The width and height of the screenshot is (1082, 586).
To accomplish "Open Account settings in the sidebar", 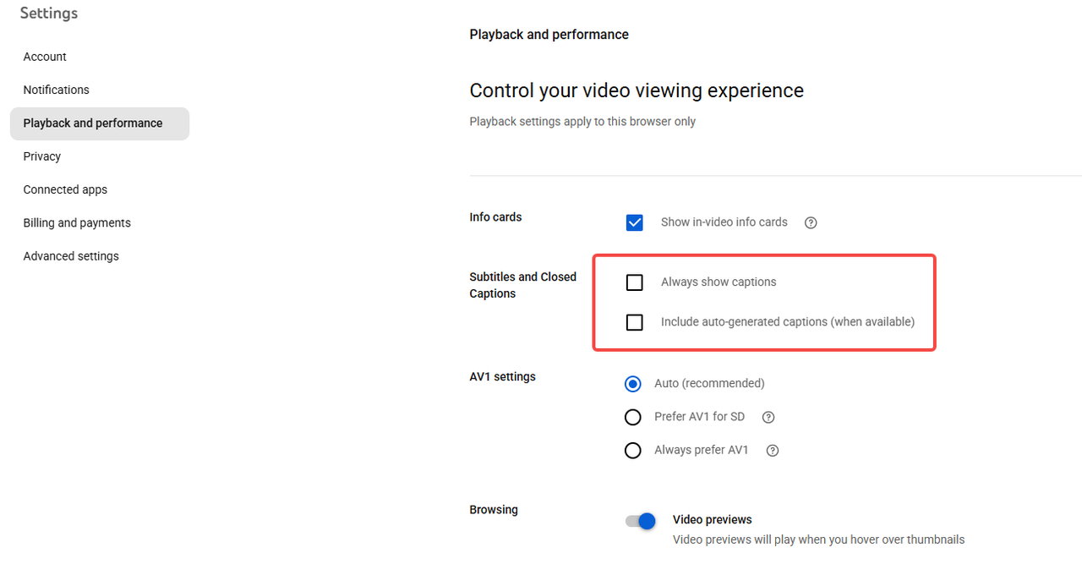I will pos(45,57).
